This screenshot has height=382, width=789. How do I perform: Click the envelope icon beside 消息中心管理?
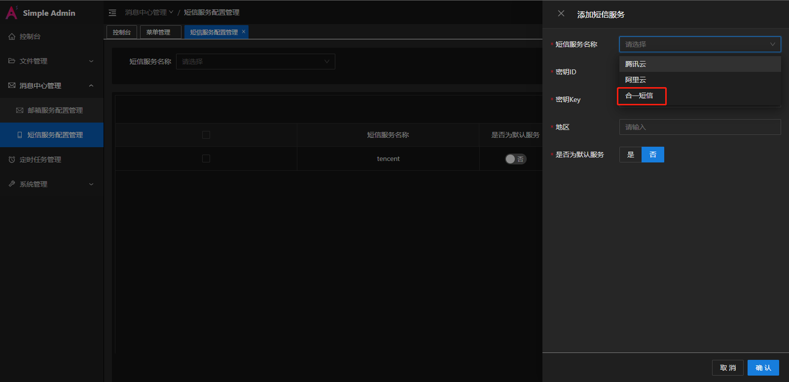(x=12, y=86)
